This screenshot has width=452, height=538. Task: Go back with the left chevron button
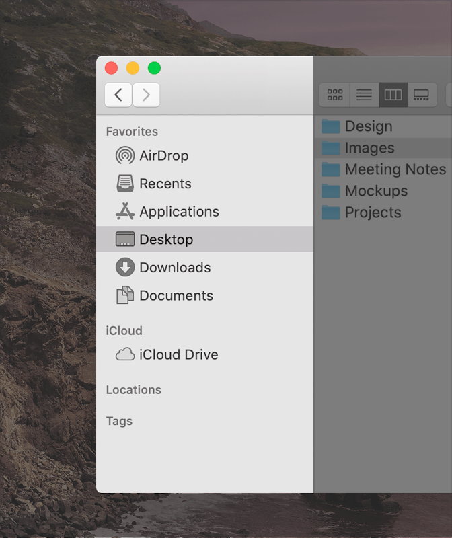pyautogui.click(x=118, y=95)
